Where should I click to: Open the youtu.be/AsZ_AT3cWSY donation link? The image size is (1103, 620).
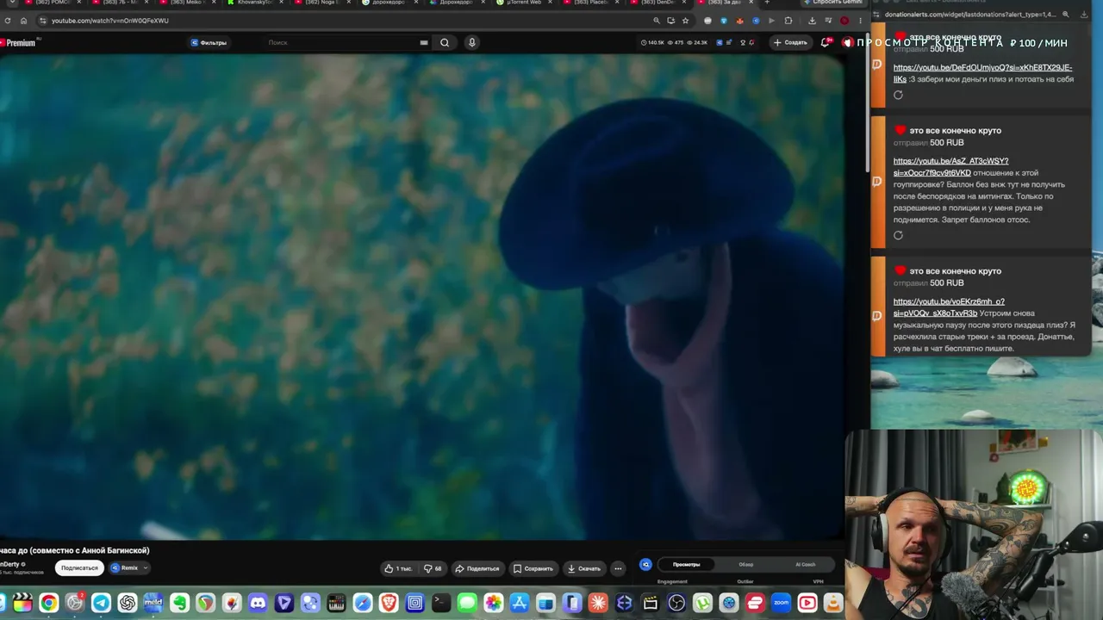(x=950, y=167)
